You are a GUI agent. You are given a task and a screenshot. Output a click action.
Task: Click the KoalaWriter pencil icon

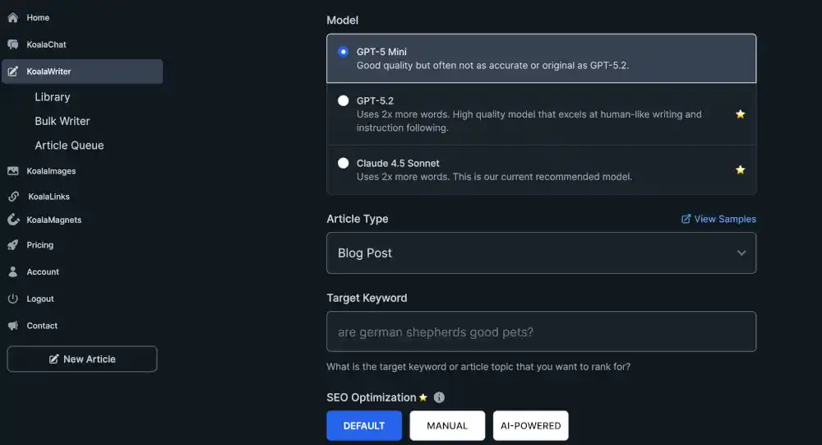point(13,71)
